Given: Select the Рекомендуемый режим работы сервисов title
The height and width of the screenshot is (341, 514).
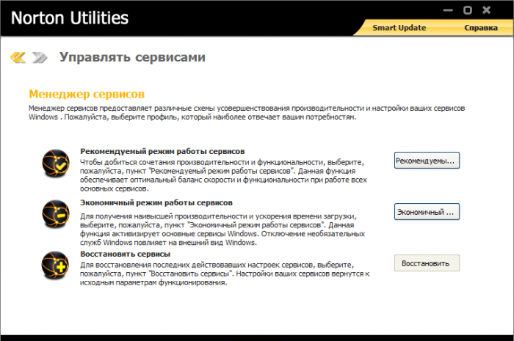Looking at the screenshot, I should click(x=162, y=151).
